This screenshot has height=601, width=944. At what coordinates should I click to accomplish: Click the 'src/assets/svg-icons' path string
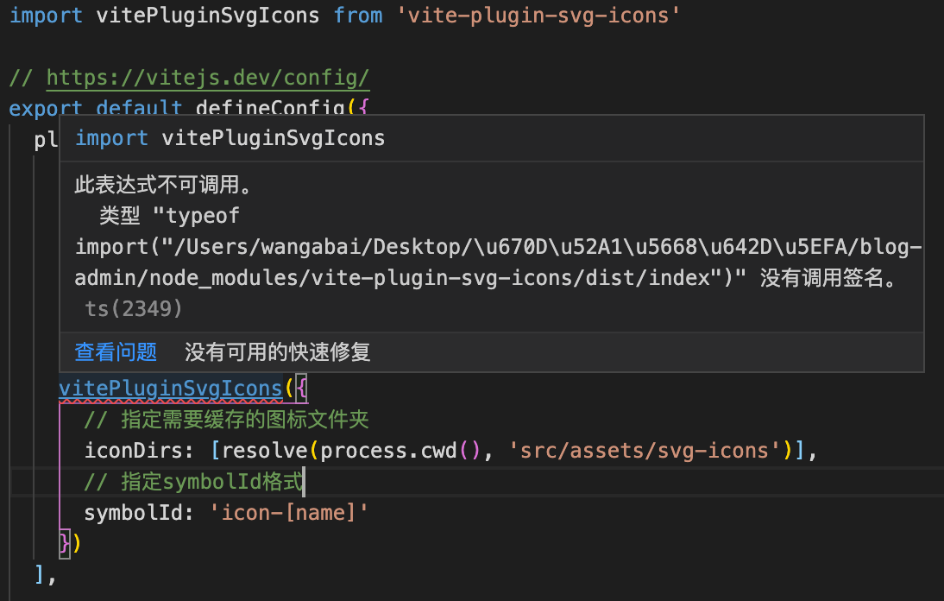point(645,451)
